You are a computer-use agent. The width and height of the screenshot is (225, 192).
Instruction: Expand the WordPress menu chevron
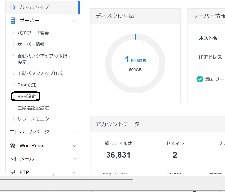(74, 146)
